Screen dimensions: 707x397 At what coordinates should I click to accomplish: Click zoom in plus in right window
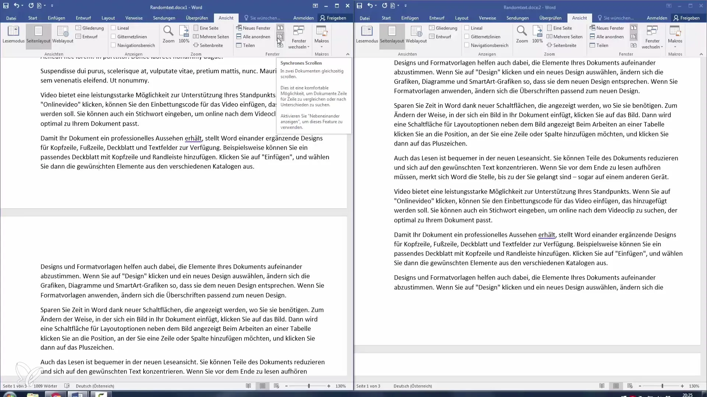[x=682, y=386]
